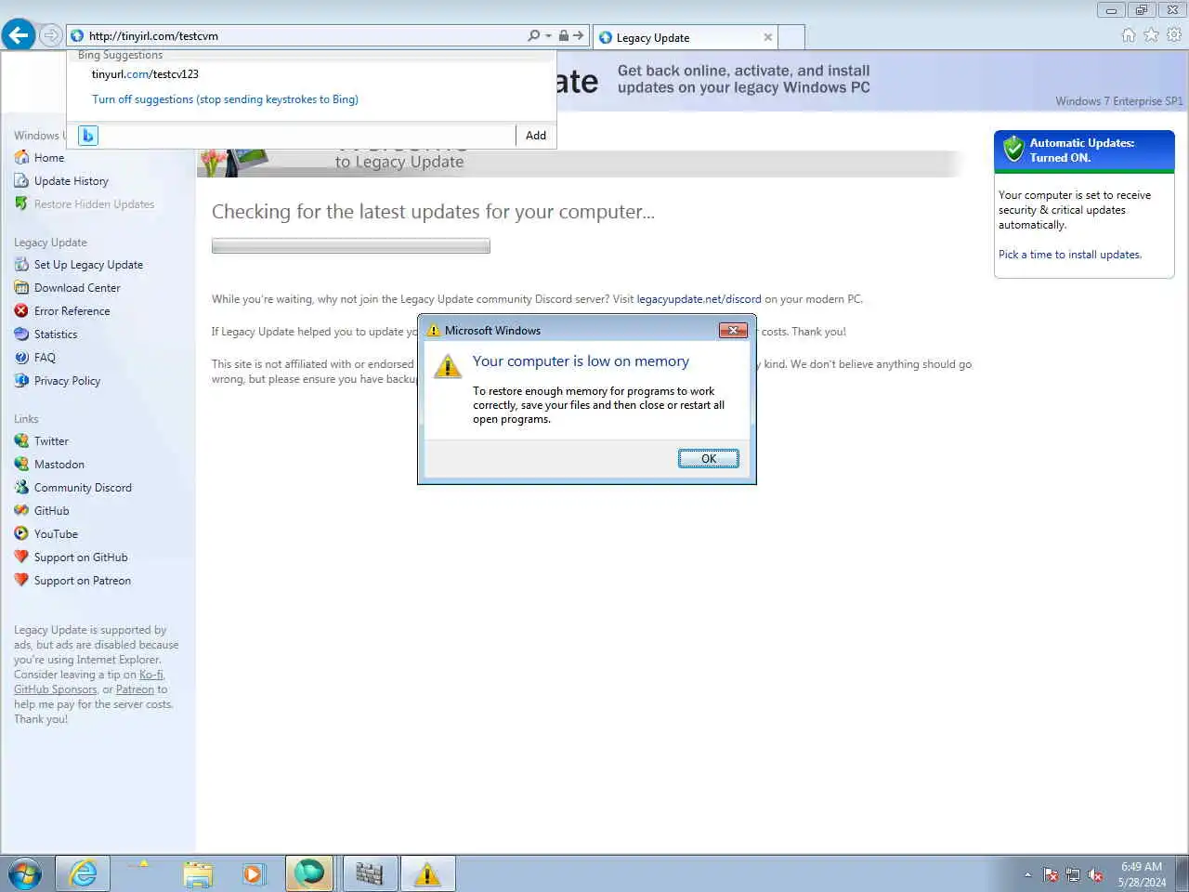Open Error Reference in sidebar

click(x=72, y=311)
